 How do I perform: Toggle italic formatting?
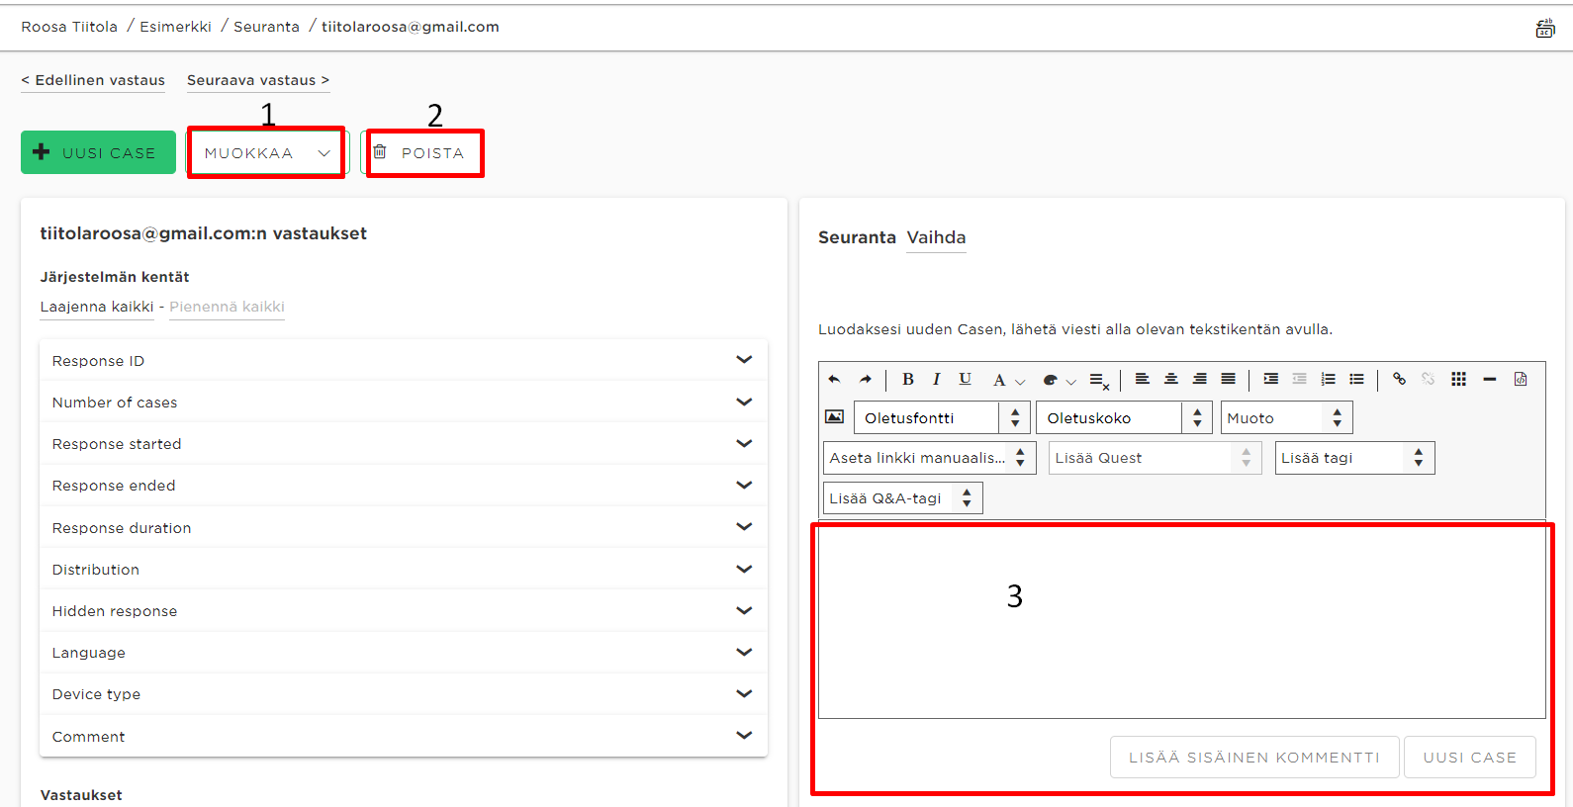[x=936, y=379]
